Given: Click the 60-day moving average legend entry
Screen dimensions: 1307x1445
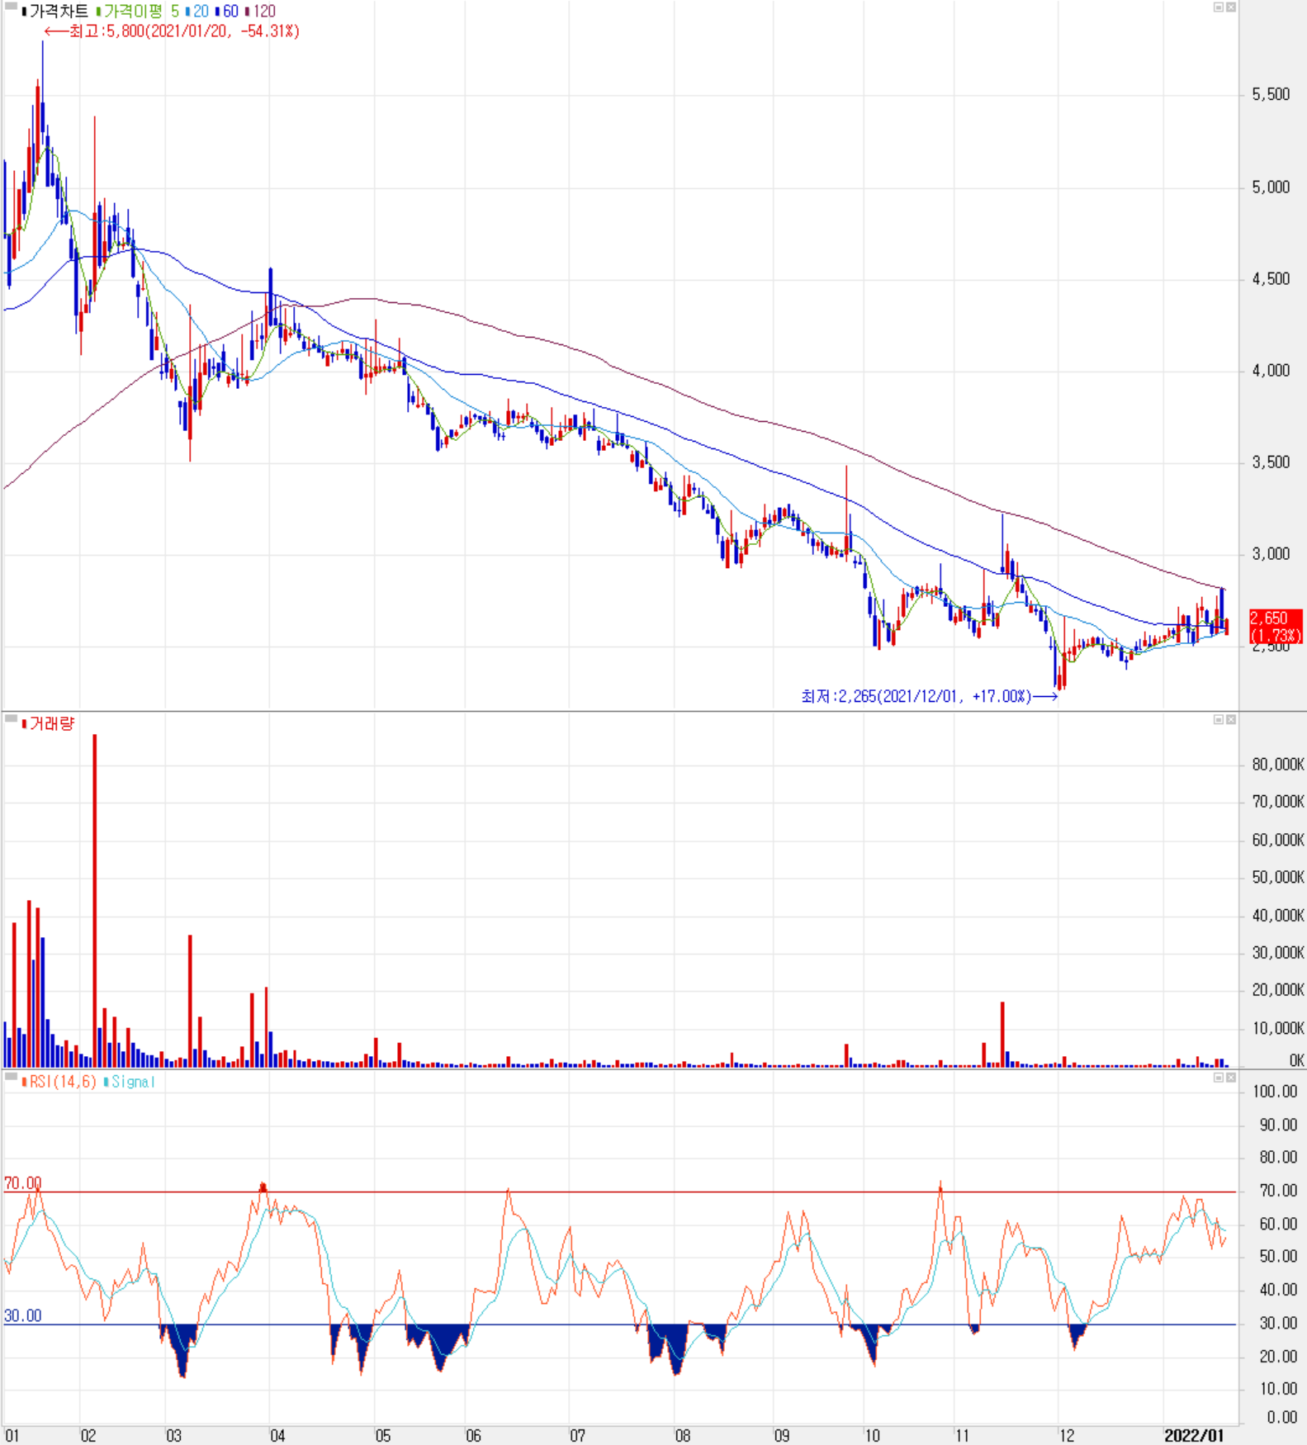Looking at the screenshot, I should click(x=228, y=12).
